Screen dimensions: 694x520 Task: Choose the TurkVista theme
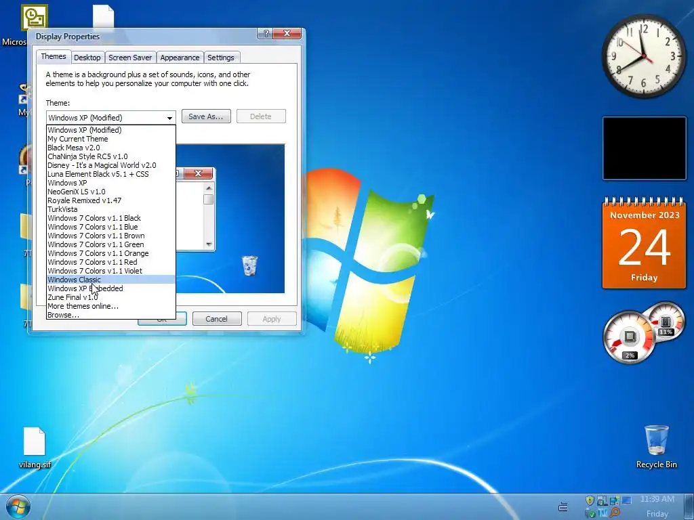[111, 209]
